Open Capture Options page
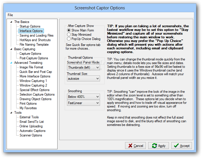The image size is (202, 158). 30,54
